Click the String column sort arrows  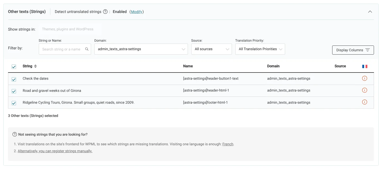35,66
